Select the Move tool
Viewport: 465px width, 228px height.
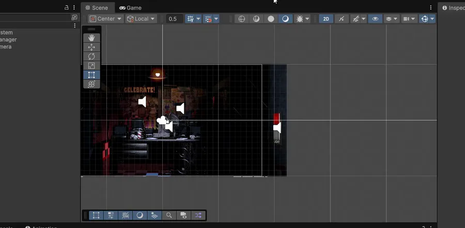91,47
